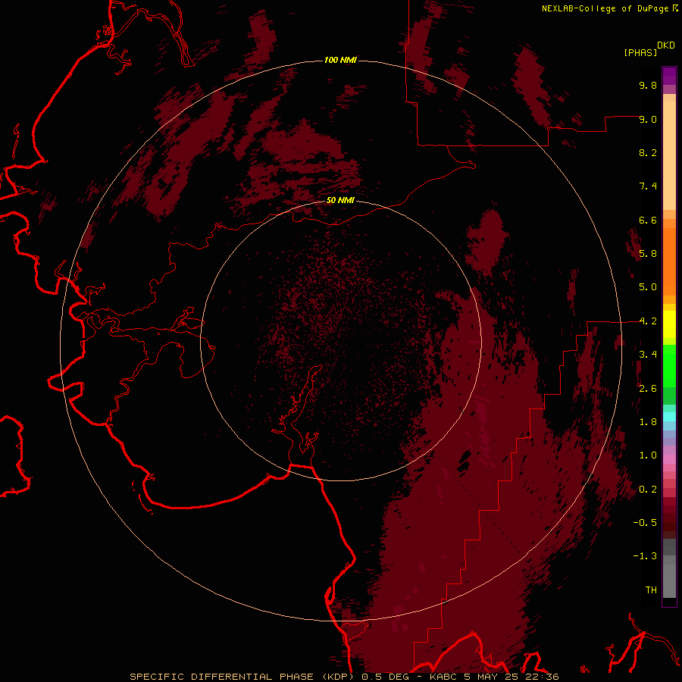Screen dimensions: 682x682
Task: Select the -1.3 value on color scale
Action: 645,556
